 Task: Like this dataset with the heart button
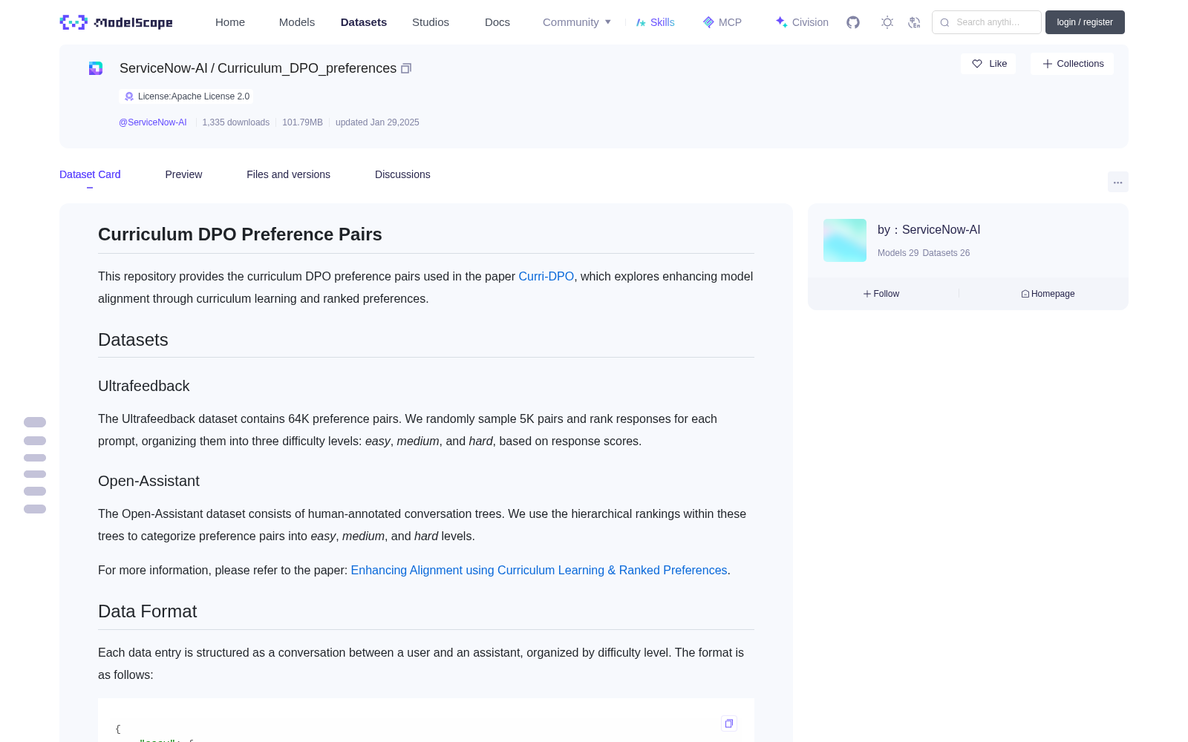pyautogui.click(x=988, y=64)
